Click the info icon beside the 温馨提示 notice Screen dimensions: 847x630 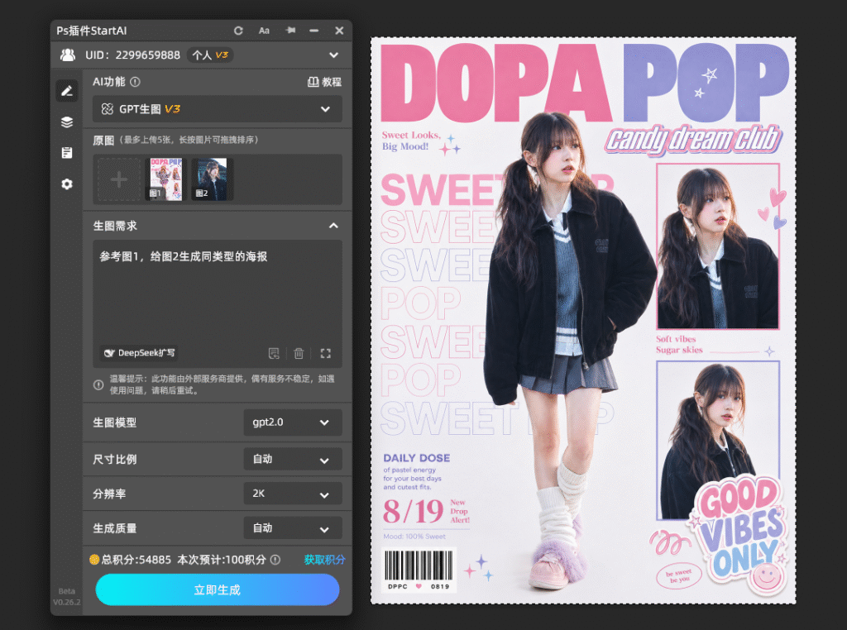coord(98,385)
